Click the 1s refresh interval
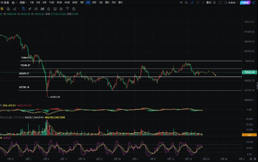 point(181,2)
